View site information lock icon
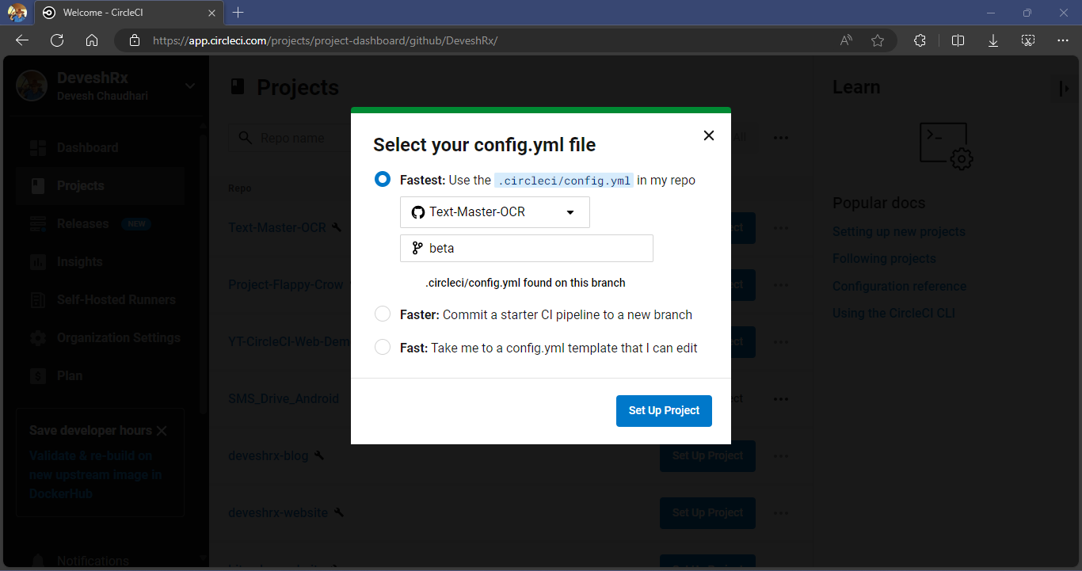 coord(135,40)
